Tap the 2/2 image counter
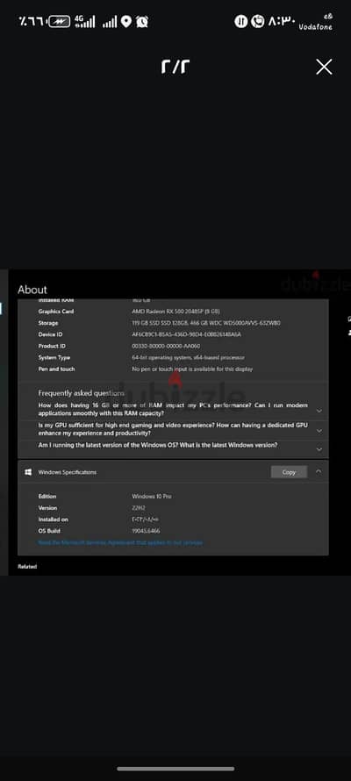This screenshot has width=351, height=781. pos(175,66)
